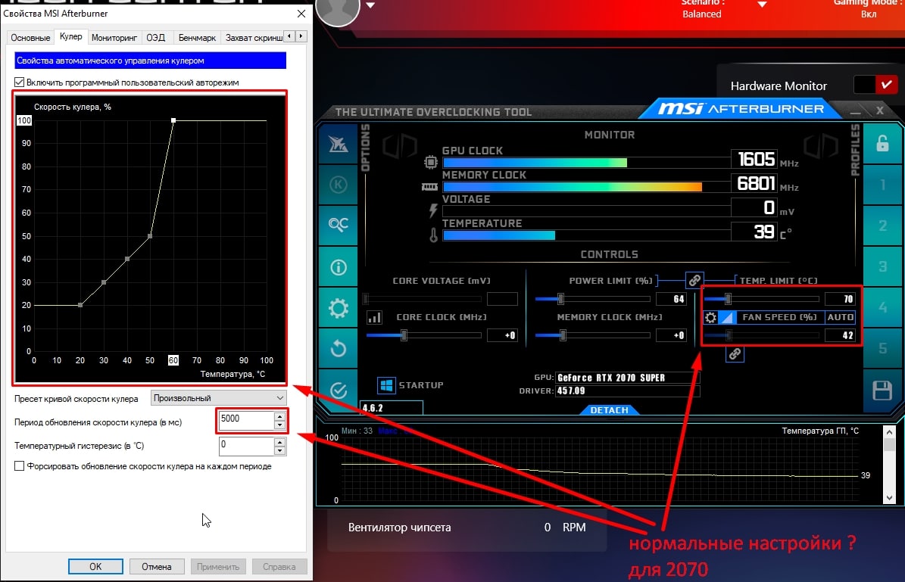Toggle Windows startup icon
The image size is (905, 582).
click(386, 384)
